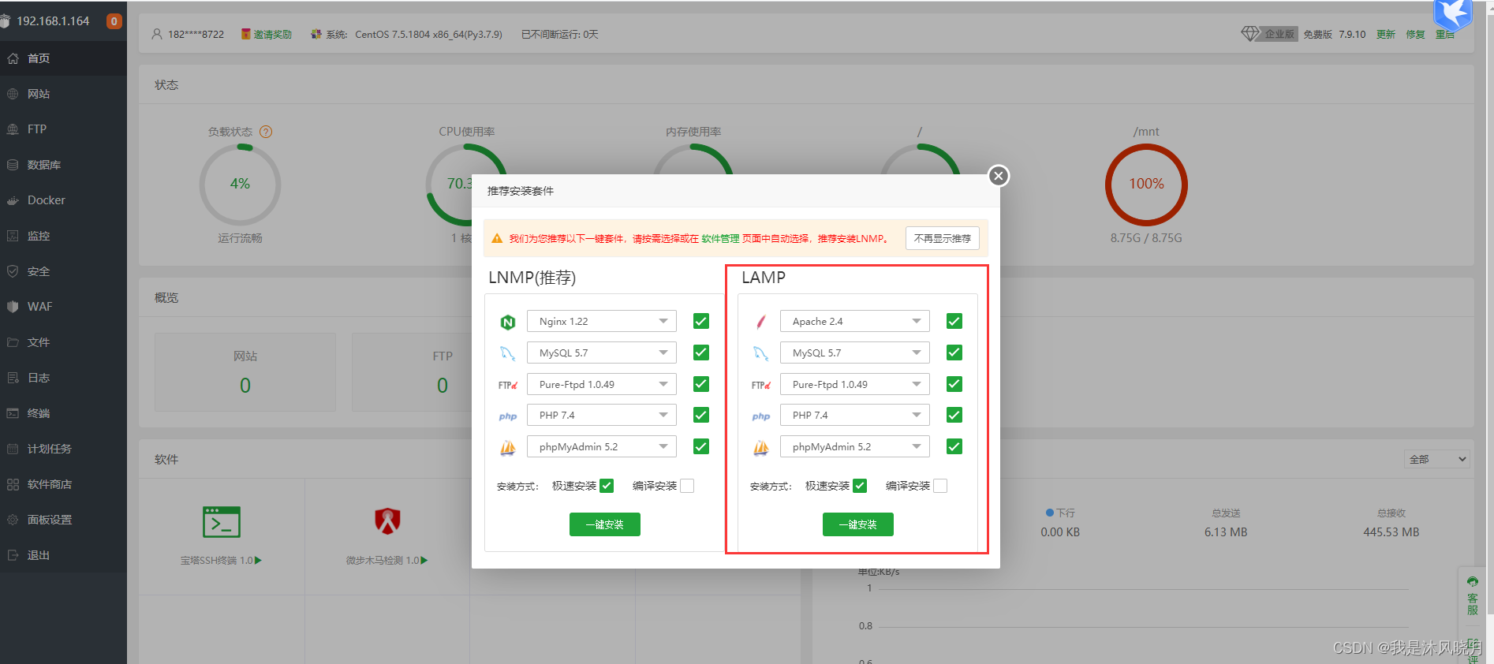Screen dimensions: 1494x664
Task: Click the globe icon beside 网站 in the sidebar
Action: [x=13, y=94]
